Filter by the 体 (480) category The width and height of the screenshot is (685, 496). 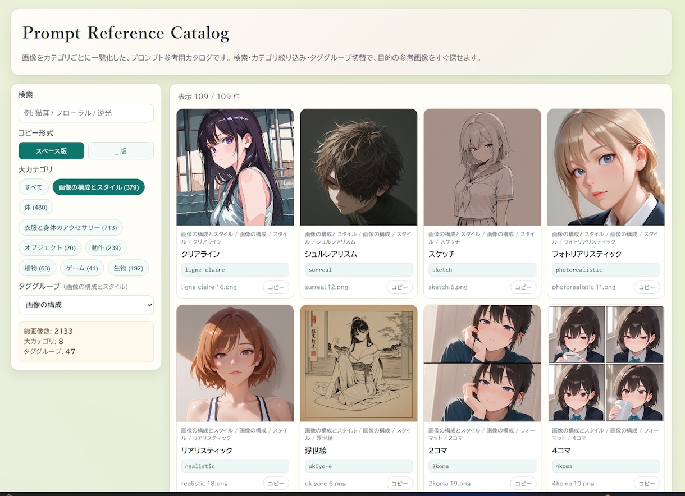(x=36, y=208)
